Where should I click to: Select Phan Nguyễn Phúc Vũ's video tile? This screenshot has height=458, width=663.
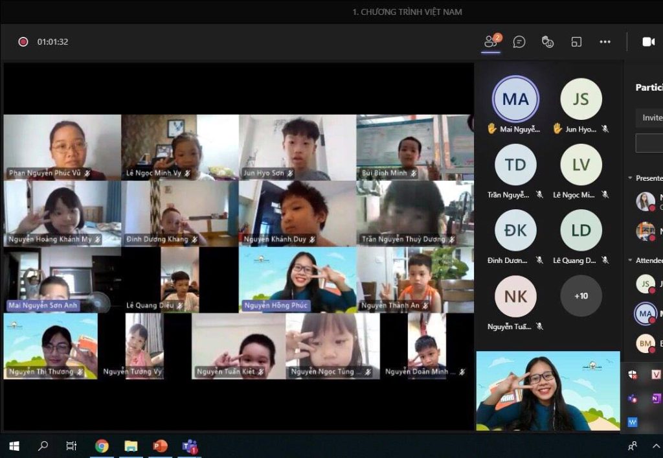tap(62, 148)
